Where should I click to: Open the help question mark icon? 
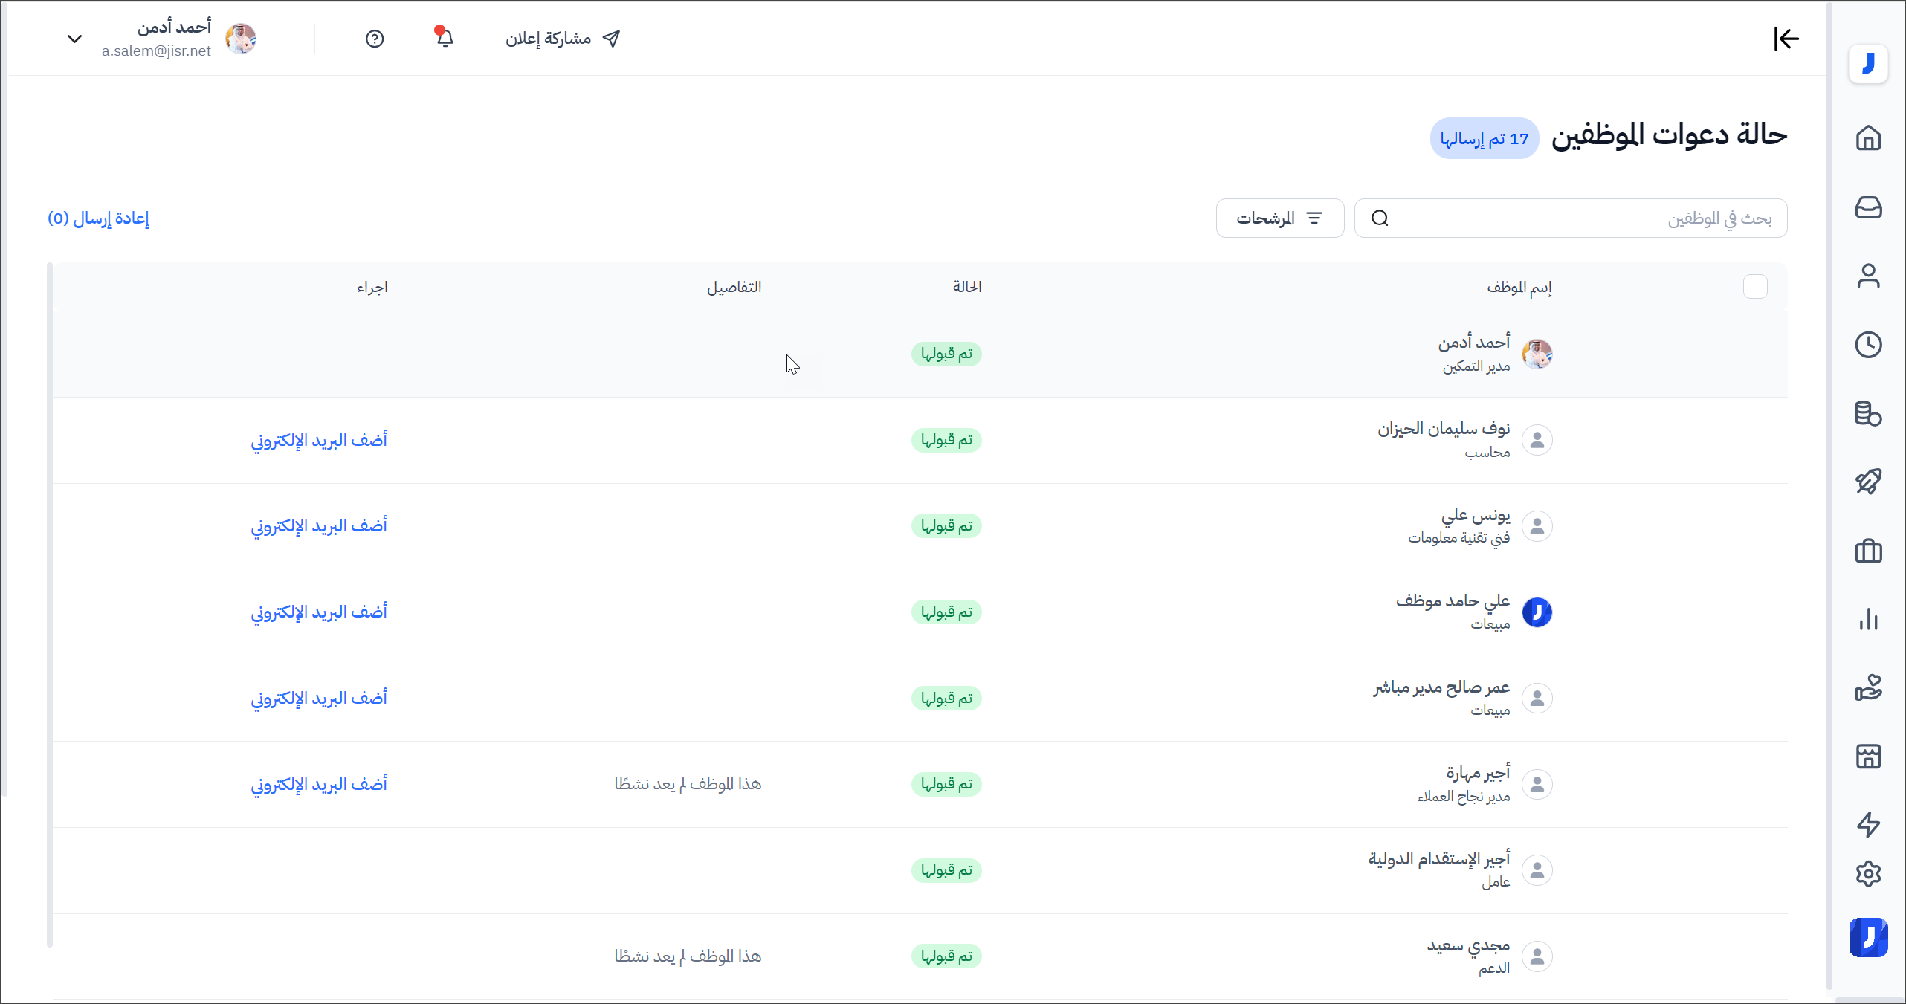[375, 39]
